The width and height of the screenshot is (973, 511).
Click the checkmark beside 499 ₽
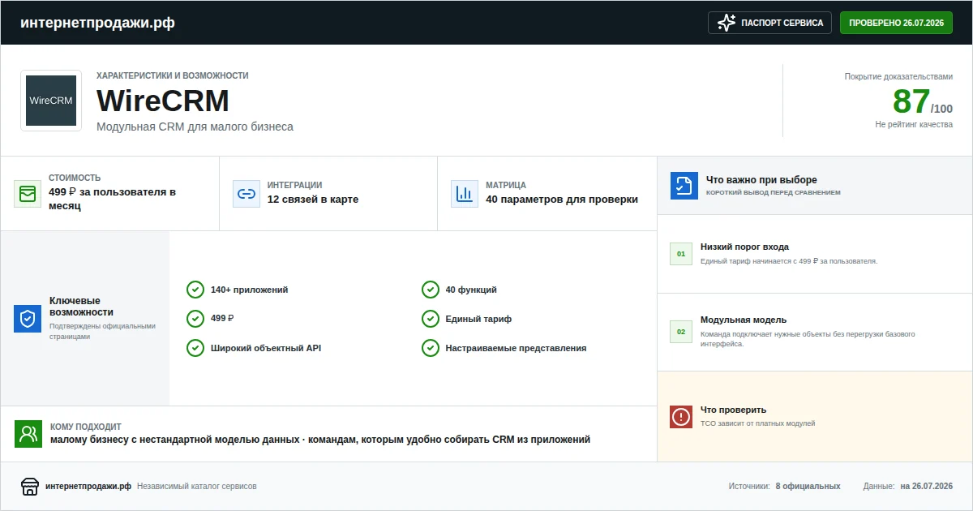195,319
